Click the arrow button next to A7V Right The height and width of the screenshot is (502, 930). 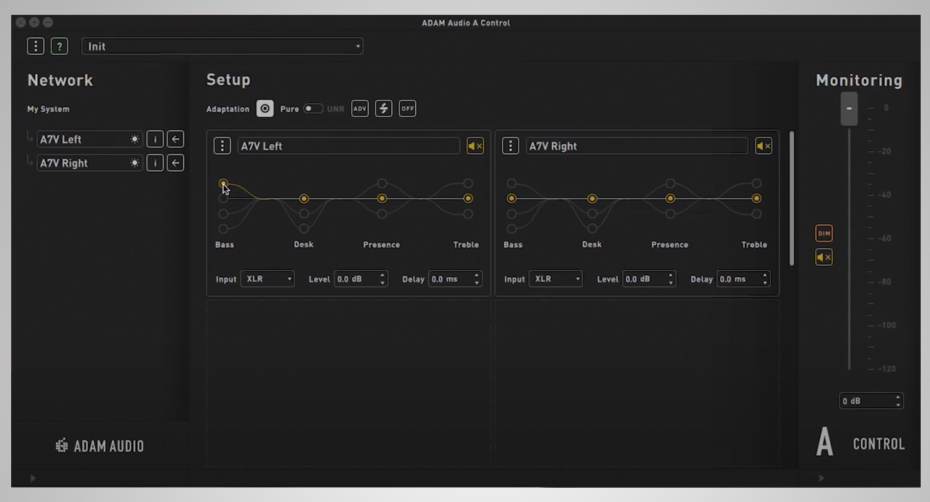(175, 163)
